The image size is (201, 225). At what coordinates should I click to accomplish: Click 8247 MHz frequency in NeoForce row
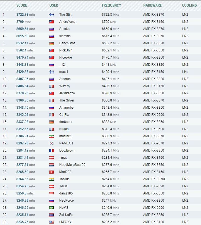(x=109, y=201)
